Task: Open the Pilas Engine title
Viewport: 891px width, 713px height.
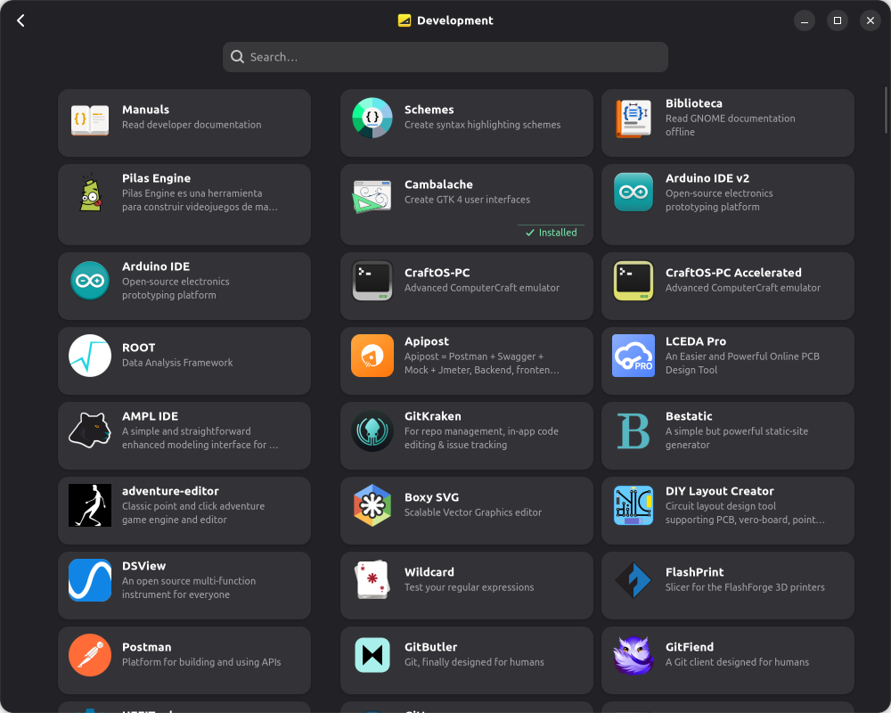Action: tap(156, 178)
